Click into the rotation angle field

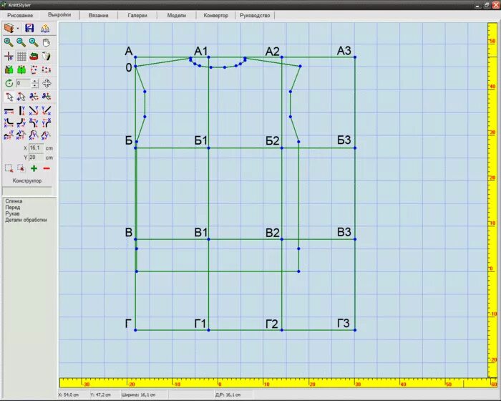[23, 84]
